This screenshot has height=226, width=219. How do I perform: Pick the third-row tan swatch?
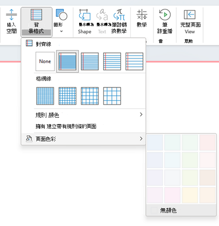pyautogui.click(x=207, y=178)
